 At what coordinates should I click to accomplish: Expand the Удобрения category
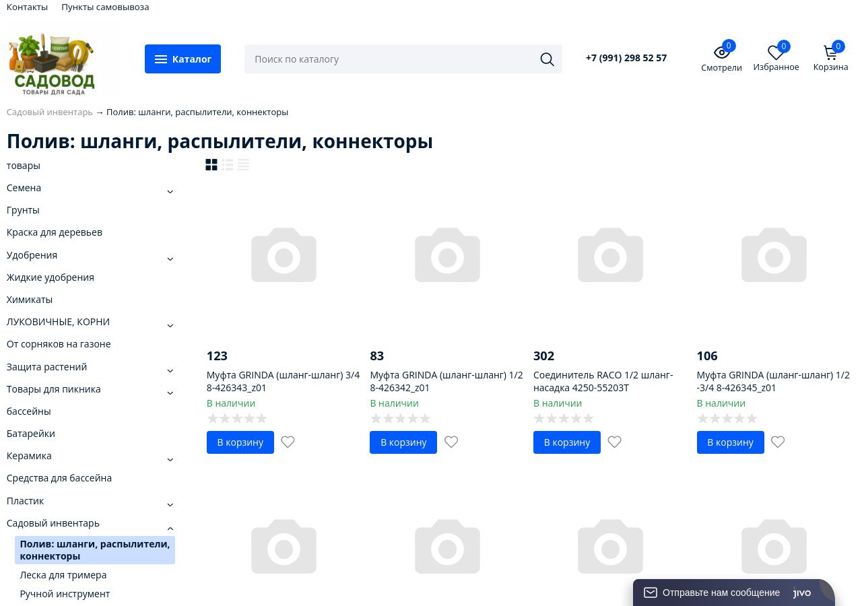(170, 259)
